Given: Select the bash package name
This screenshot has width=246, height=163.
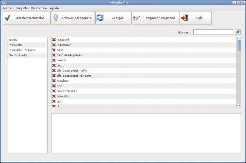Looking at the screenshot, I should [x=60, y=50].
